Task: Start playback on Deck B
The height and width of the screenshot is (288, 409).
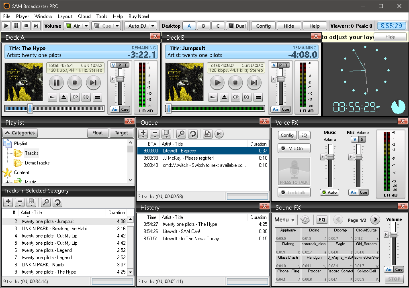Action: tap(217, 83)
